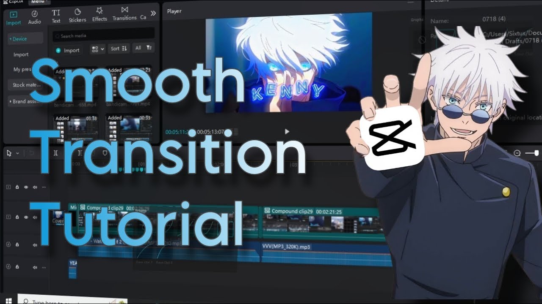Click the Undo arrow in timeline toolbar
542x304 pixels.
click(x=31, y=153)
